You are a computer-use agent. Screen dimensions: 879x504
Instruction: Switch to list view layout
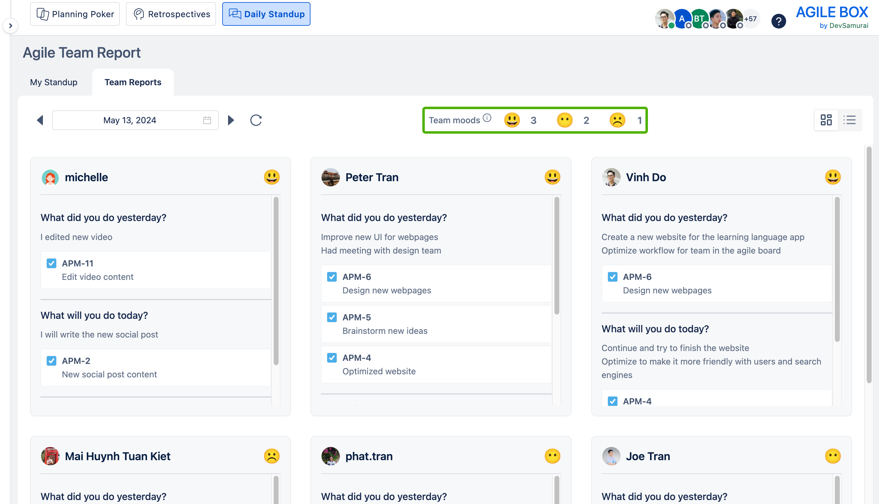pos(849,120)
